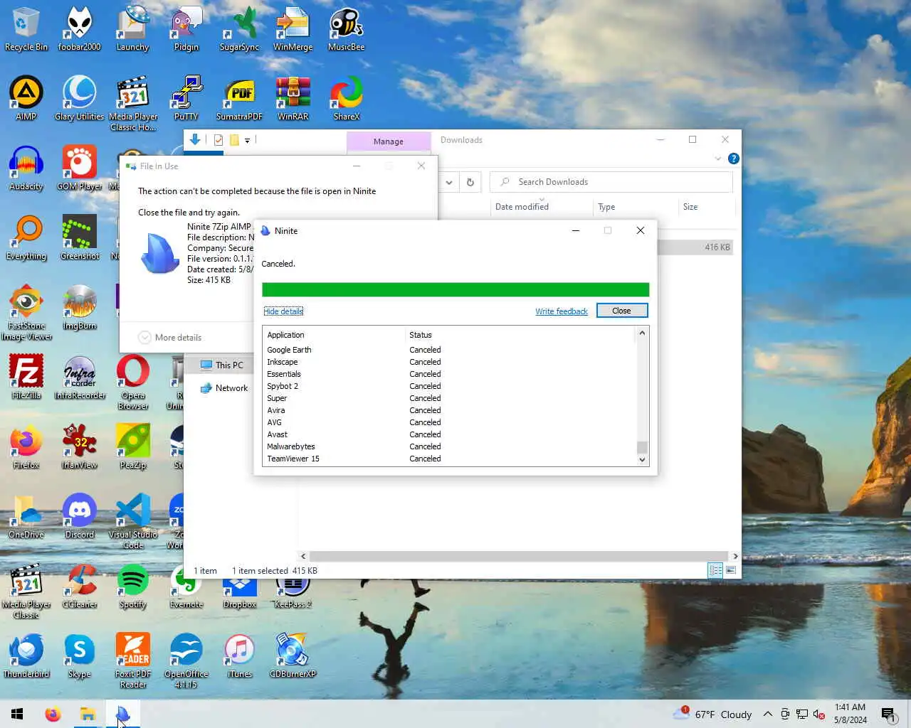Image resolution: width=911 pixels, height=728 pixels.
Task: Open the FileZilla desktop shortcut
Action: [x=26, y=377]
